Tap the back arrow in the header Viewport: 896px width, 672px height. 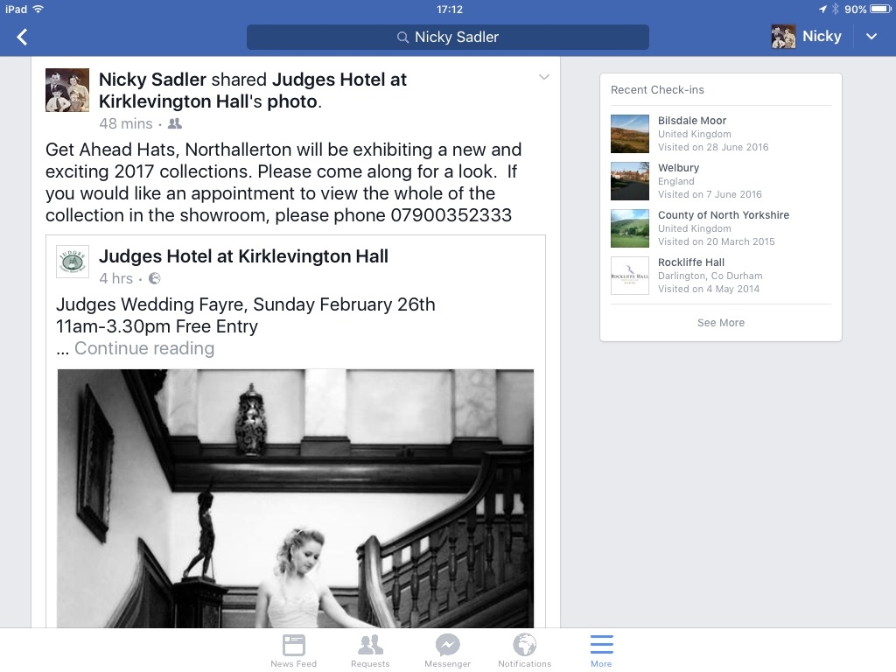point(22,37)
